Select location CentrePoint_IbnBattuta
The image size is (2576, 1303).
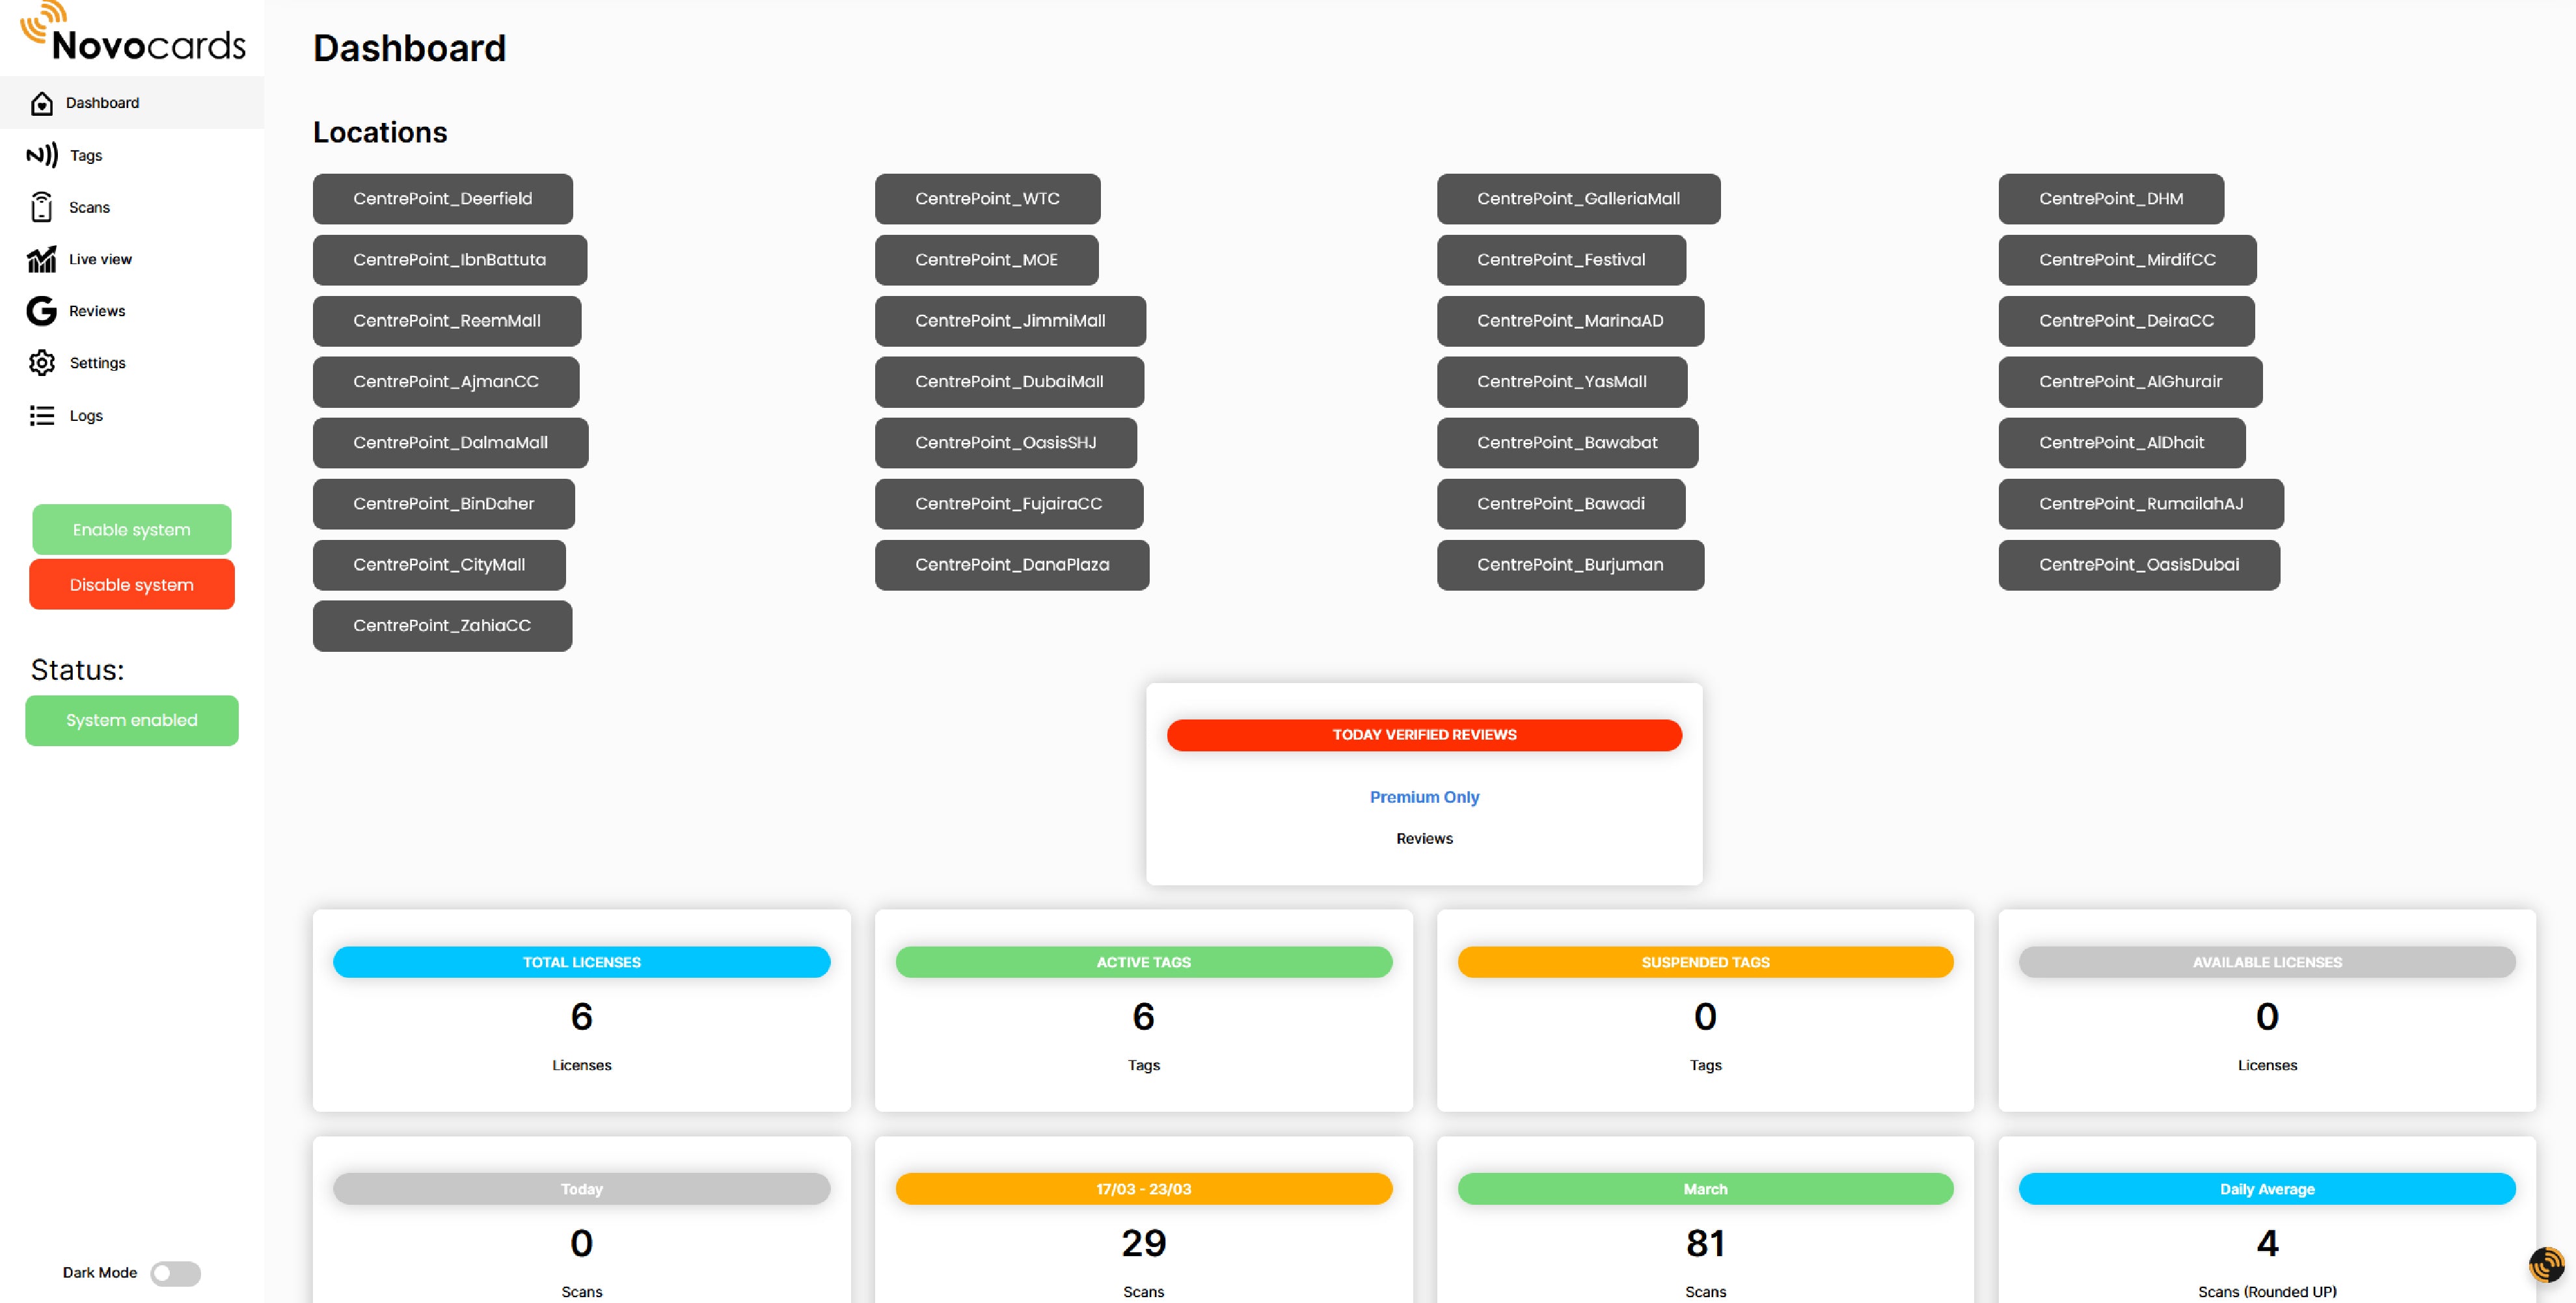pyautogui.click(x=450, y=260)
